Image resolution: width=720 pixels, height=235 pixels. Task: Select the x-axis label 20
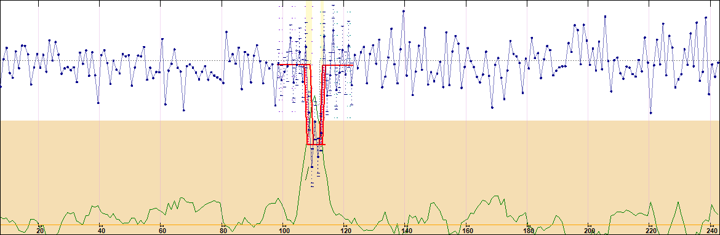[x=40, y=230]
